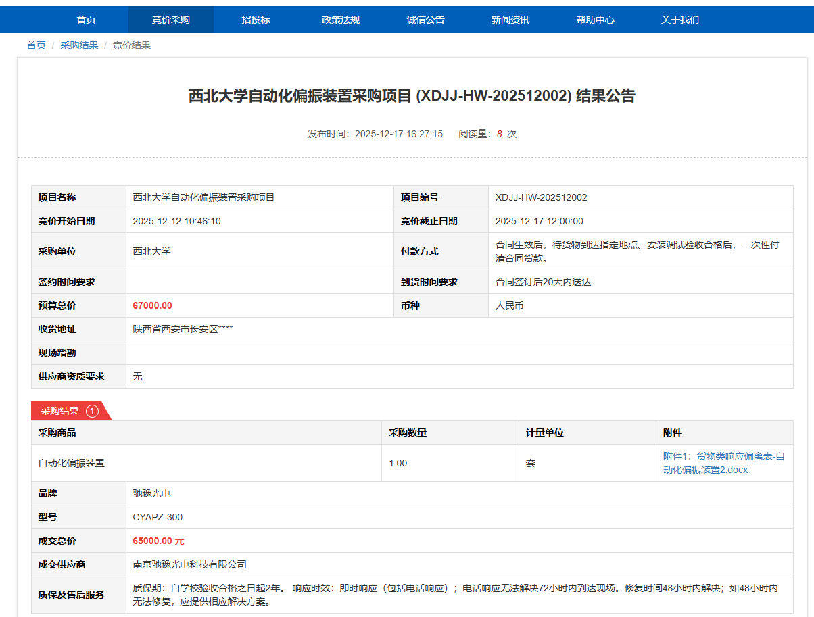Click the deal price 65000.00 元 value
The height and width of the screenshot is (617, 814).
[159, 541]
